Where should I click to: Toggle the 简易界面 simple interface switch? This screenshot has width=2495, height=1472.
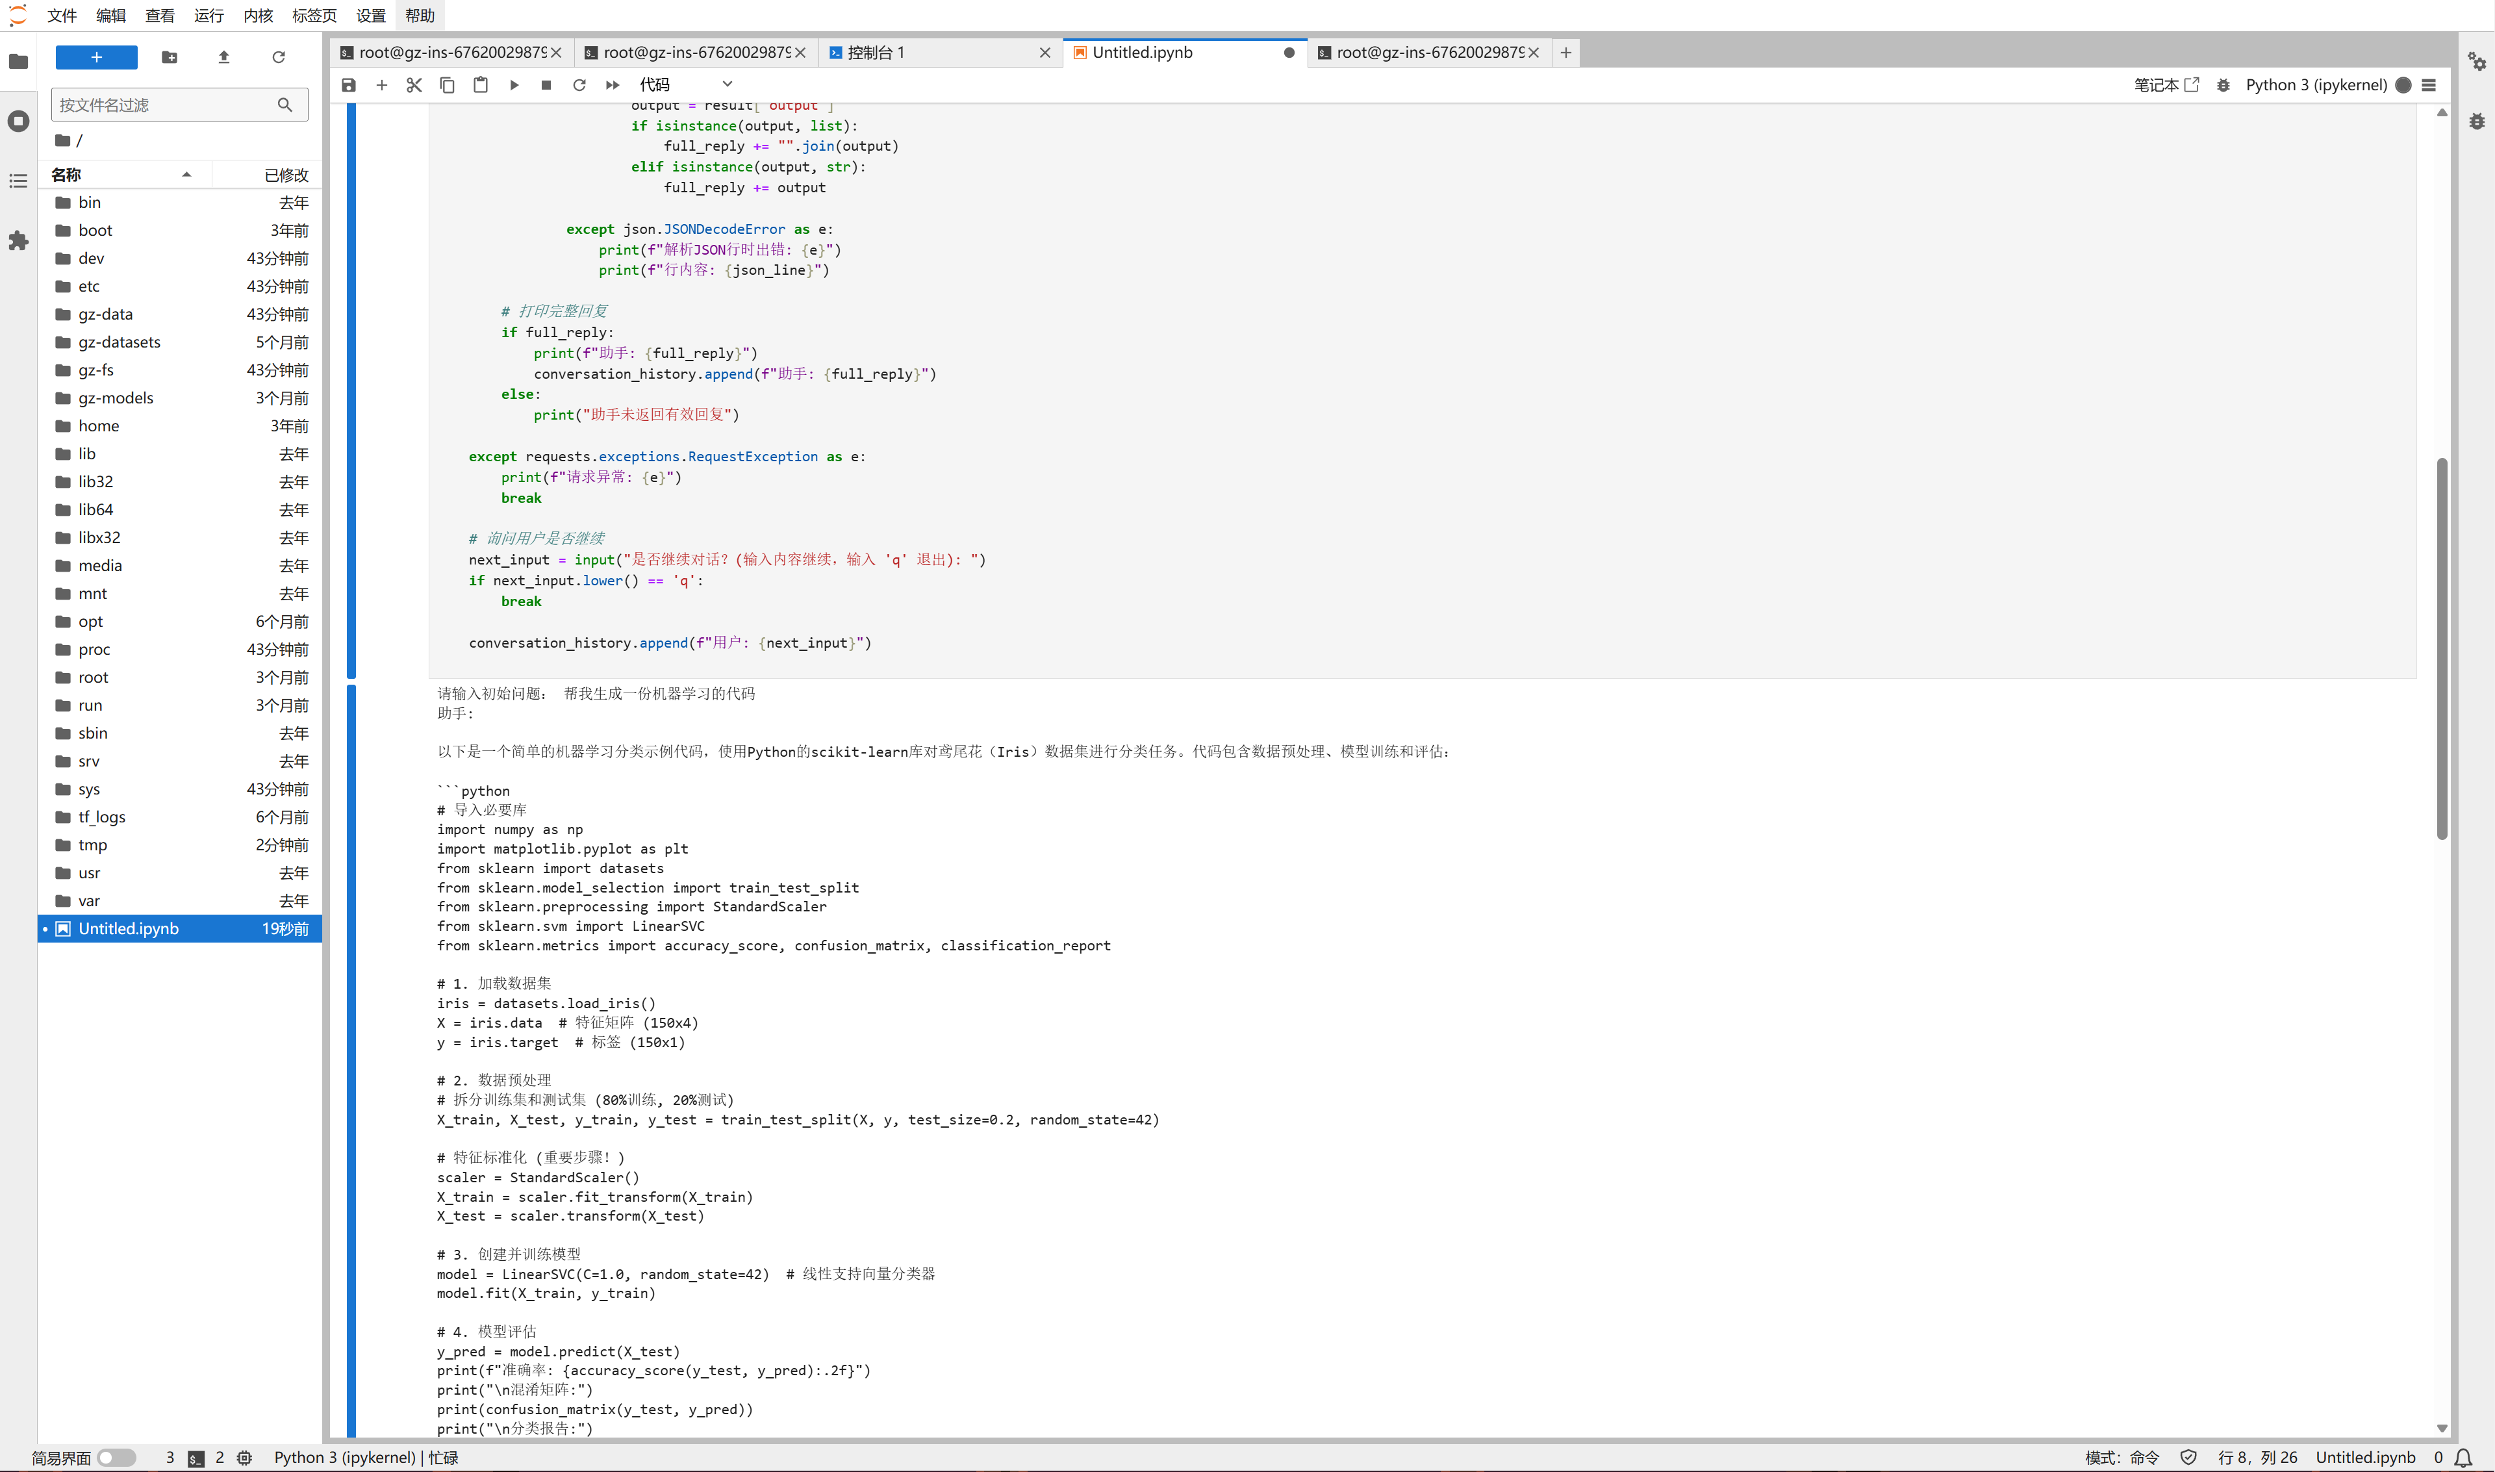117,1457
